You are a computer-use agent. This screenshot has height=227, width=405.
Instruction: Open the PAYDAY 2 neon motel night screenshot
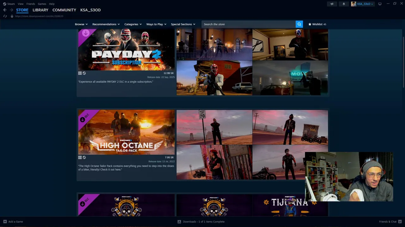pos(290,78)
